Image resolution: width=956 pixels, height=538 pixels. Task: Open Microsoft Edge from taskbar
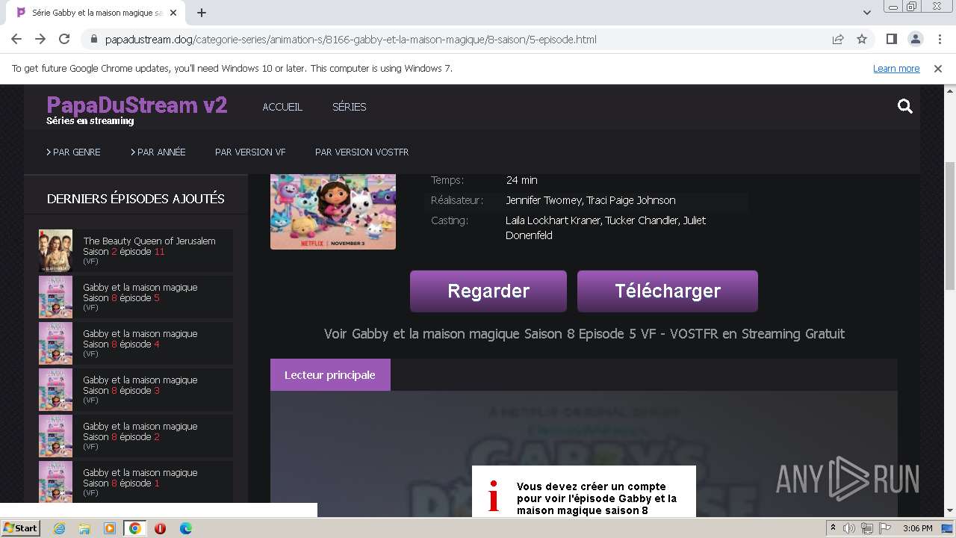coord(185,528)
